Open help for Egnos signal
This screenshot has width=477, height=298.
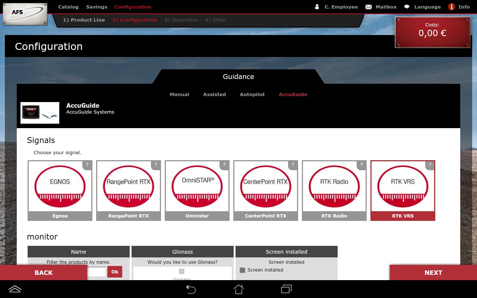pos(87,165)
